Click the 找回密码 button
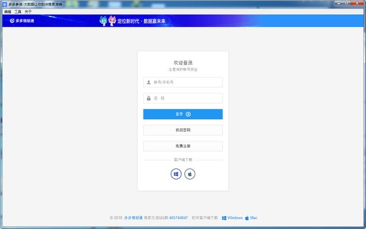The height and width of the screenshot is (229, 366). click(183, 130)
